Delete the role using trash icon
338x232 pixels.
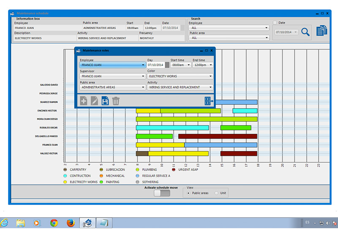[116, 101]
